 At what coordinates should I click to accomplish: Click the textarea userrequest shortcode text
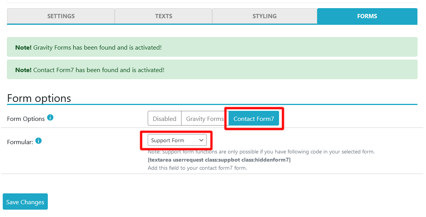tap(219, 160)
